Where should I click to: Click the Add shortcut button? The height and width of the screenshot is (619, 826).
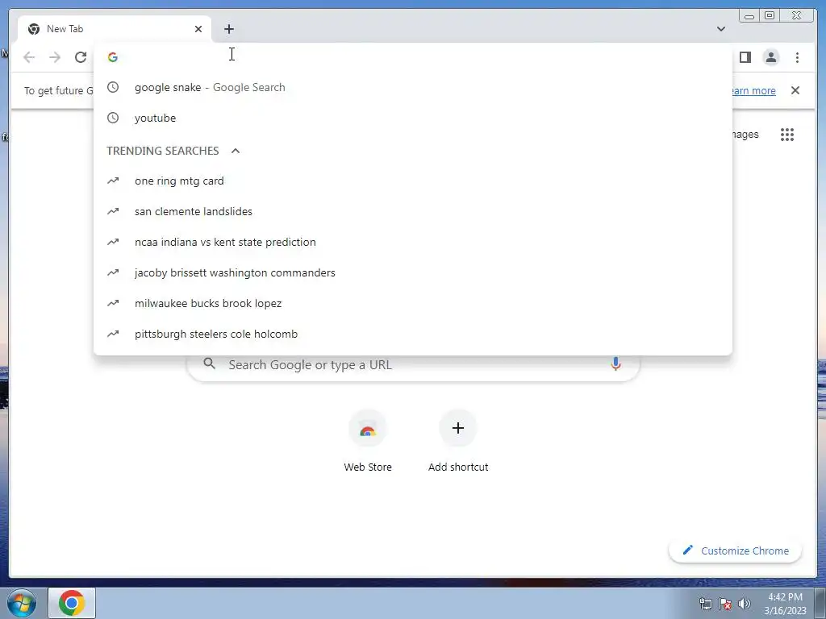458,442
